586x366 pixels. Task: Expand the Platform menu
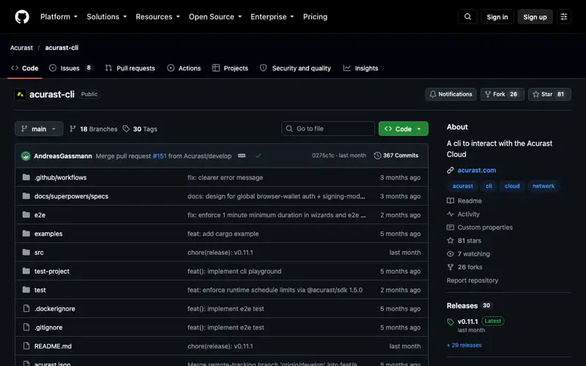coord(59,17)
